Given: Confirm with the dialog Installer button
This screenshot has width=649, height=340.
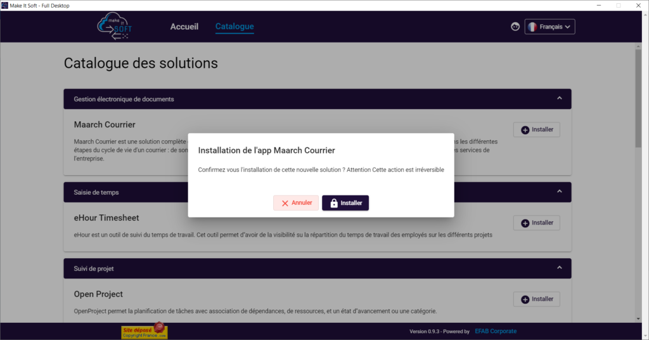Looking at the screenshot, I should pos(345,203).
